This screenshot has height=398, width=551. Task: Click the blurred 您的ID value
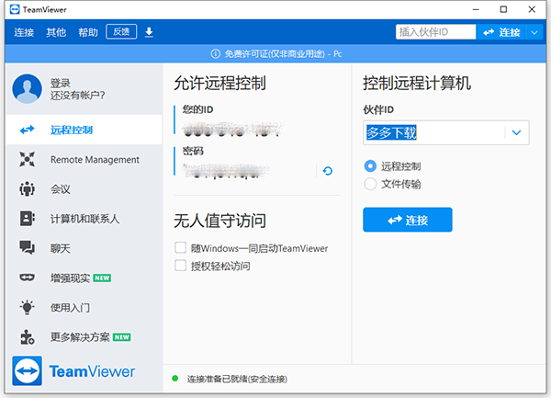[232, 130]
